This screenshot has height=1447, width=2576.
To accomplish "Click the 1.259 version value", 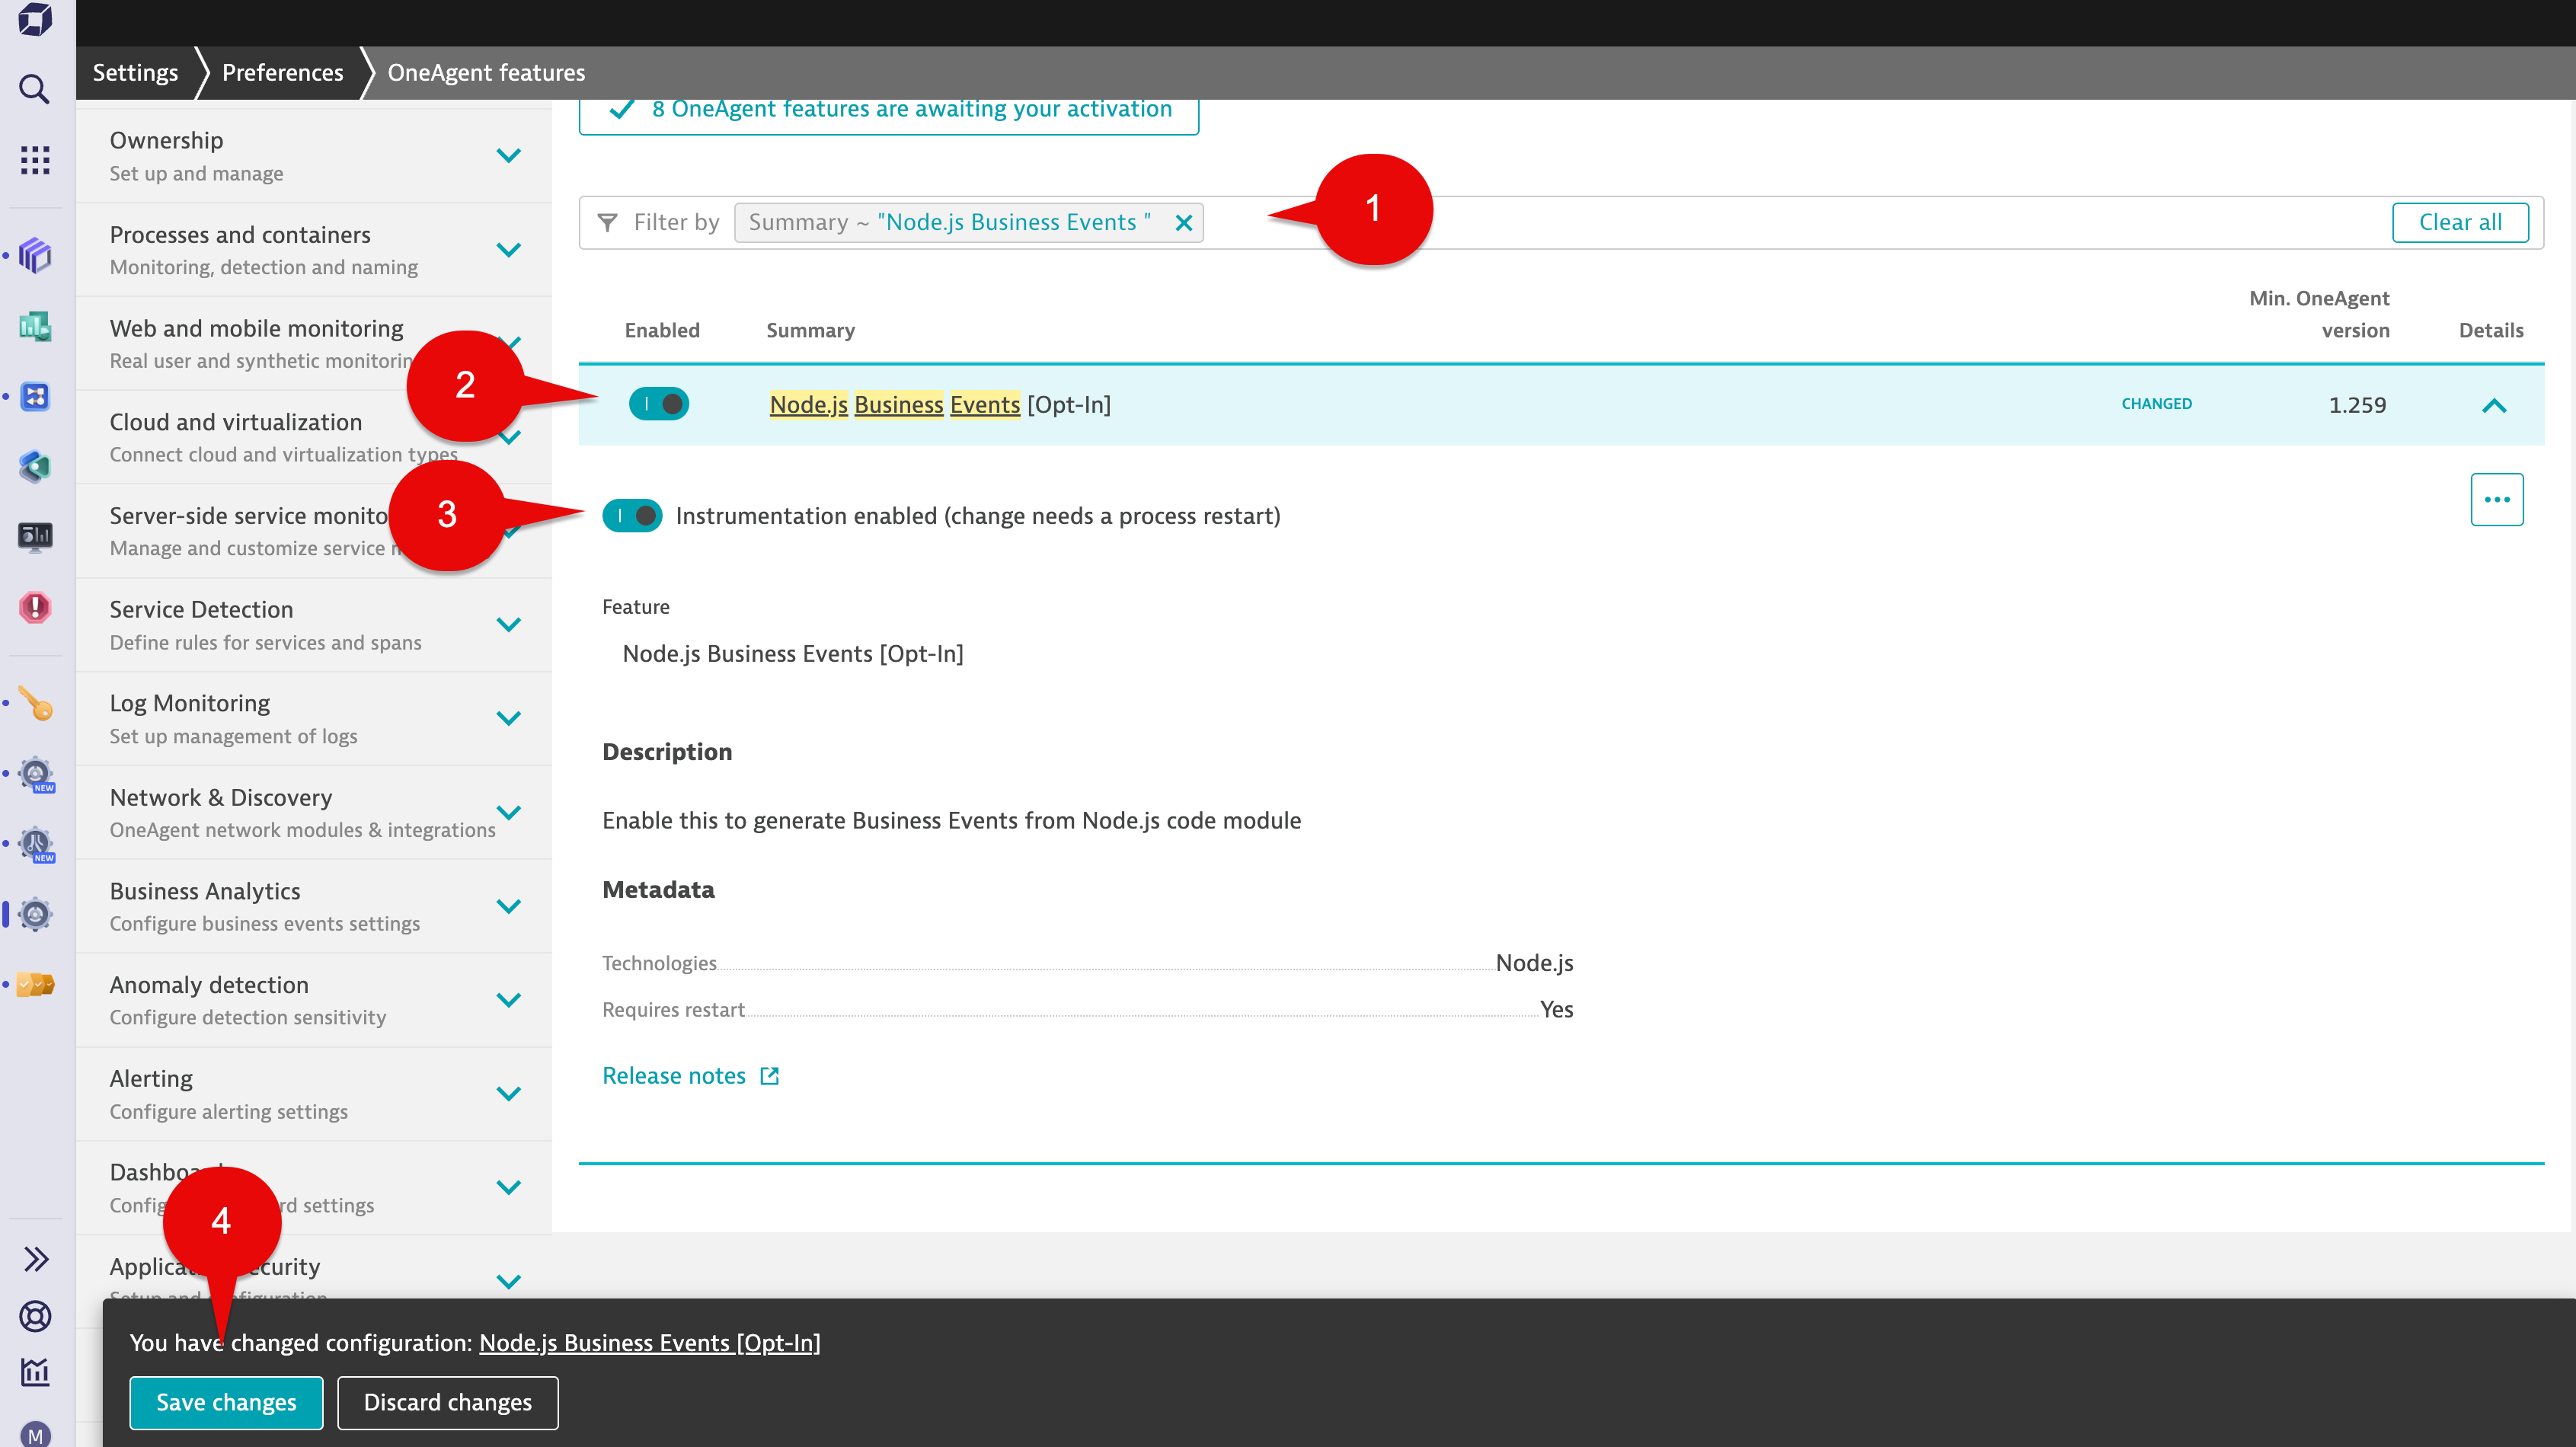I will (2357, 405).
